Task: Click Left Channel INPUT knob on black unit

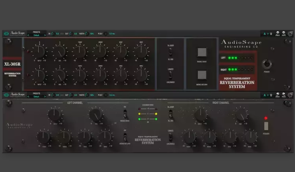Action: coord(54,115)
